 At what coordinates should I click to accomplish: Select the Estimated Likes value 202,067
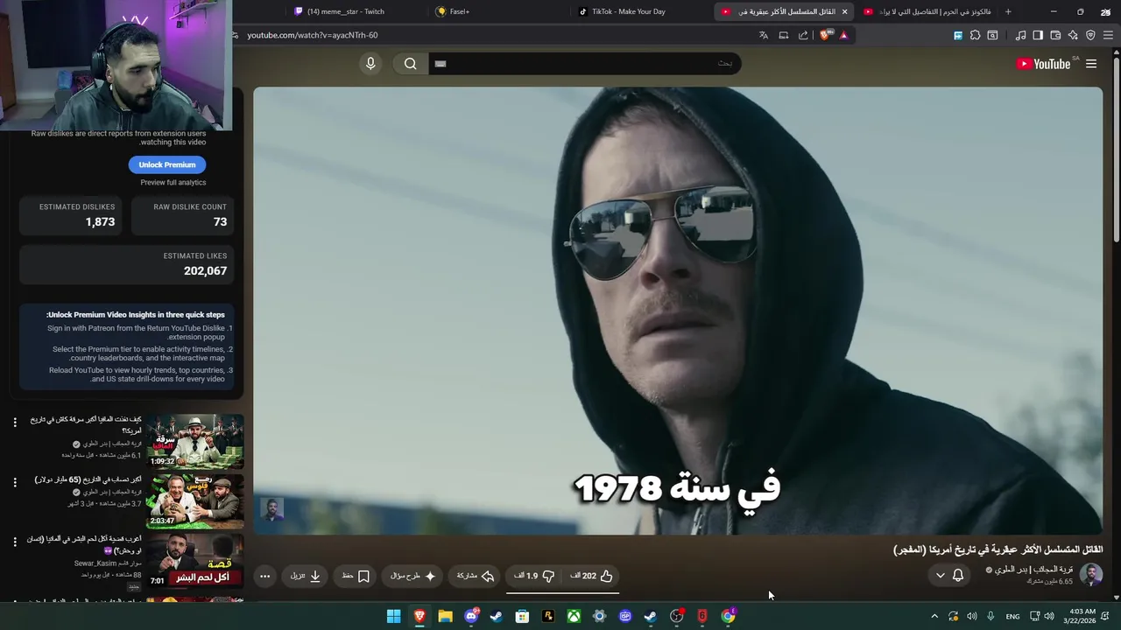pos(205,271)
